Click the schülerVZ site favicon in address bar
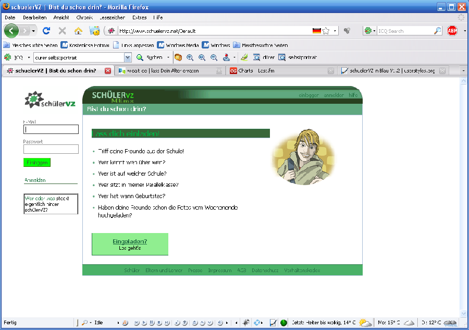 click(112, 31)
